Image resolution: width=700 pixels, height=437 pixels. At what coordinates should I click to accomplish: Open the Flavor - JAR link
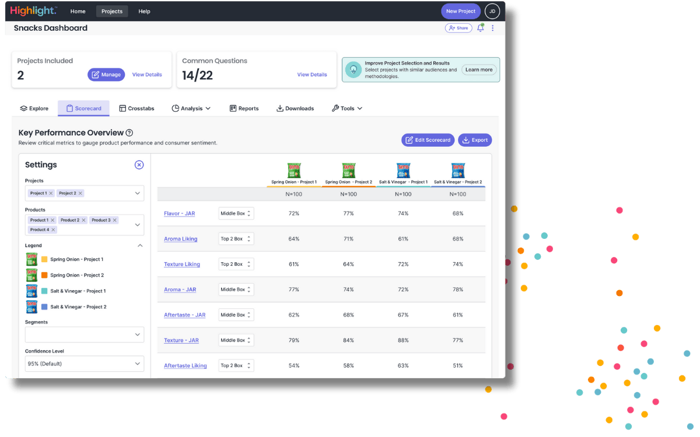click(x=179, y=213)
